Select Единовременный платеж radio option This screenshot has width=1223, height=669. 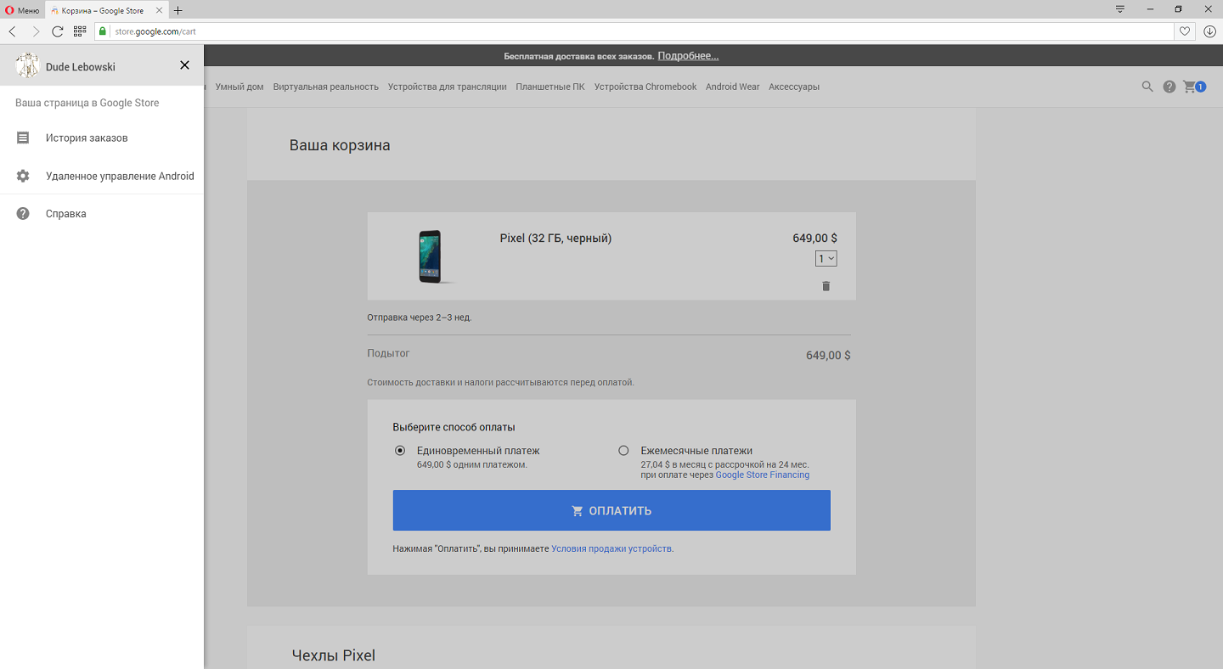pos(400,451)
